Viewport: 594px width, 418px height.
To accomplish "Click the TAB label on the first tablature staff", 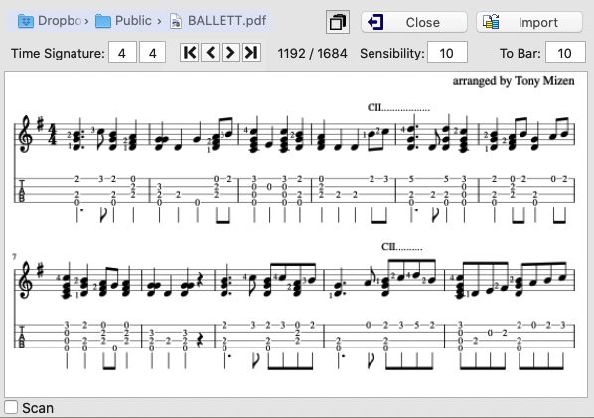I will pos(22,191).
